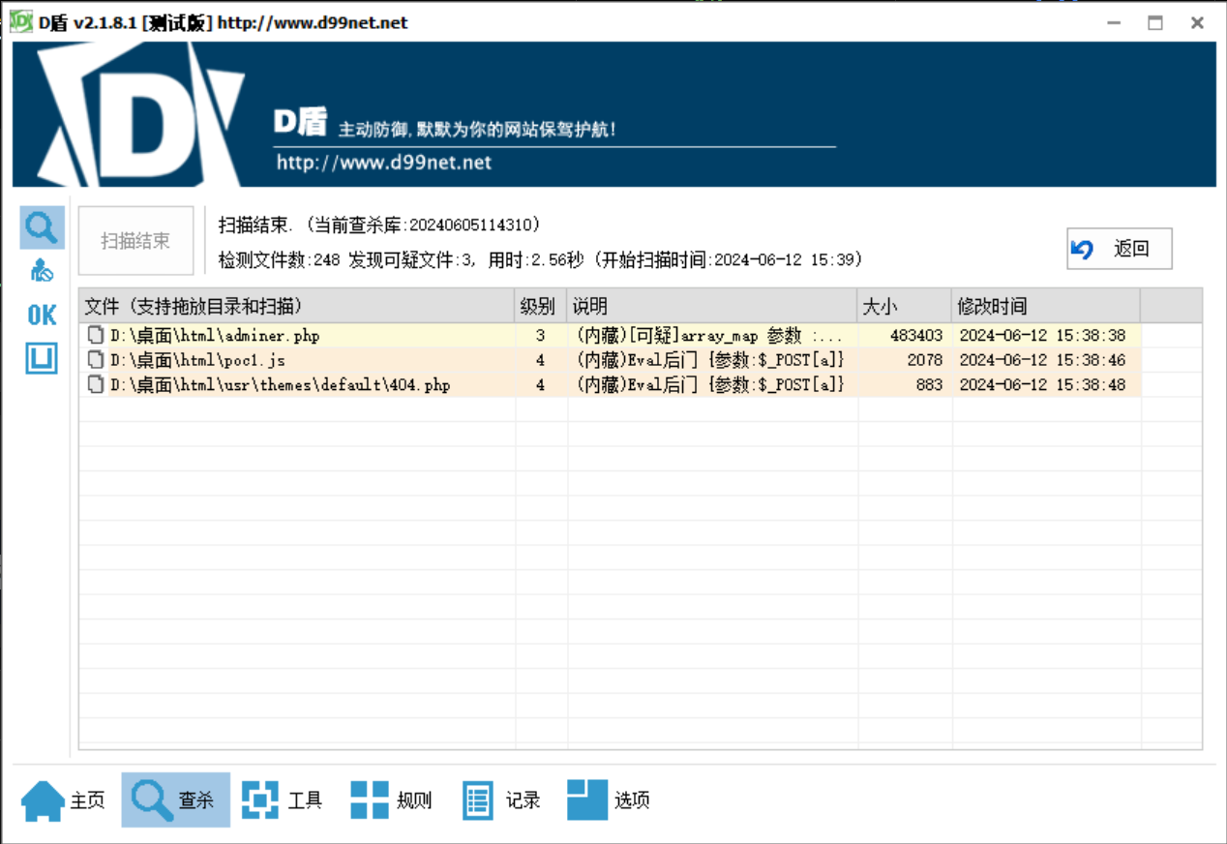
Task: Click the magnifier scan icon in left sidebar
Action: (x=42, y=228)
